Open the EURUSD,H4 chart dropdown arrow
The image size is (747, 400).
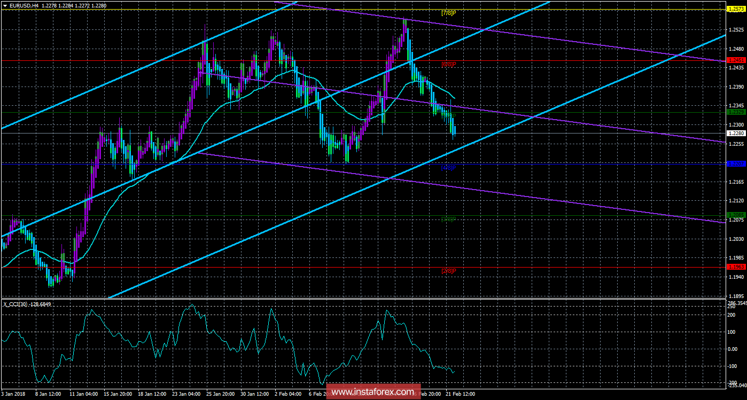pos(5,5)
